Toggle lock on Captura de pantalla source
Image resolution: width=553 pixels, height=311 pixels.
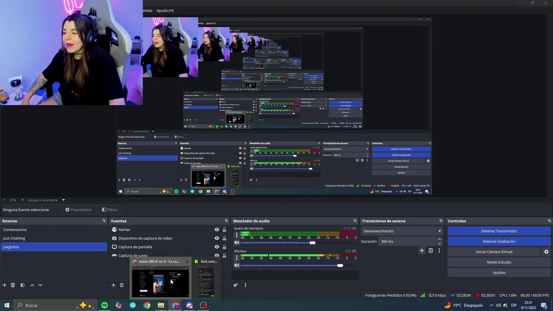[x=224, y=247]
